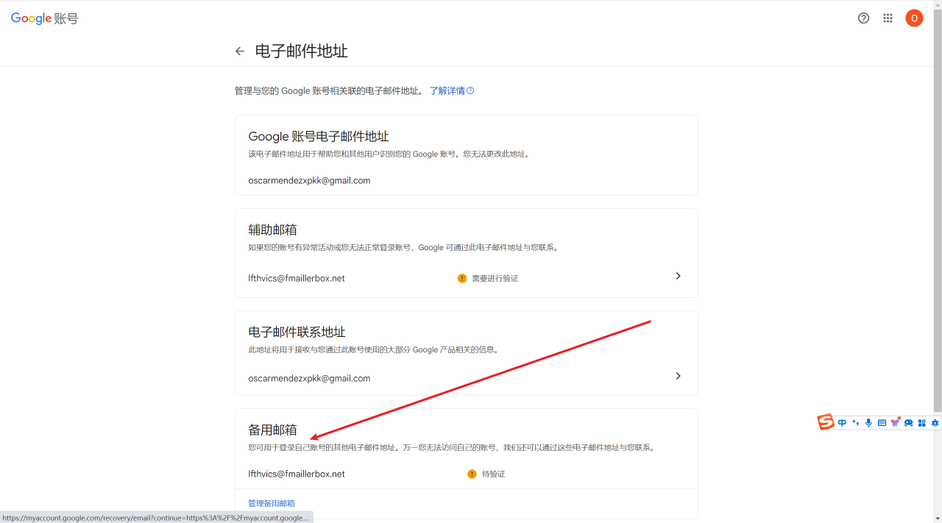Screen dimensions: 942x523
Task: Expand the 电子邮件联系地址 row chevron
Action: coord(678,376)
